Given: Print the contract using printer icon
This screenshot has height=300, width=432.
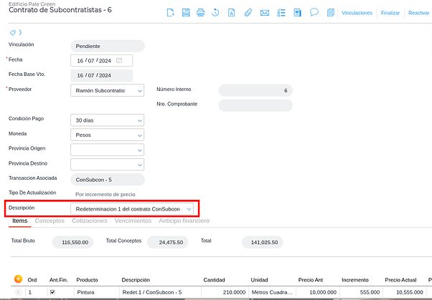Looking at the screenshot, I should click(201, 13).
